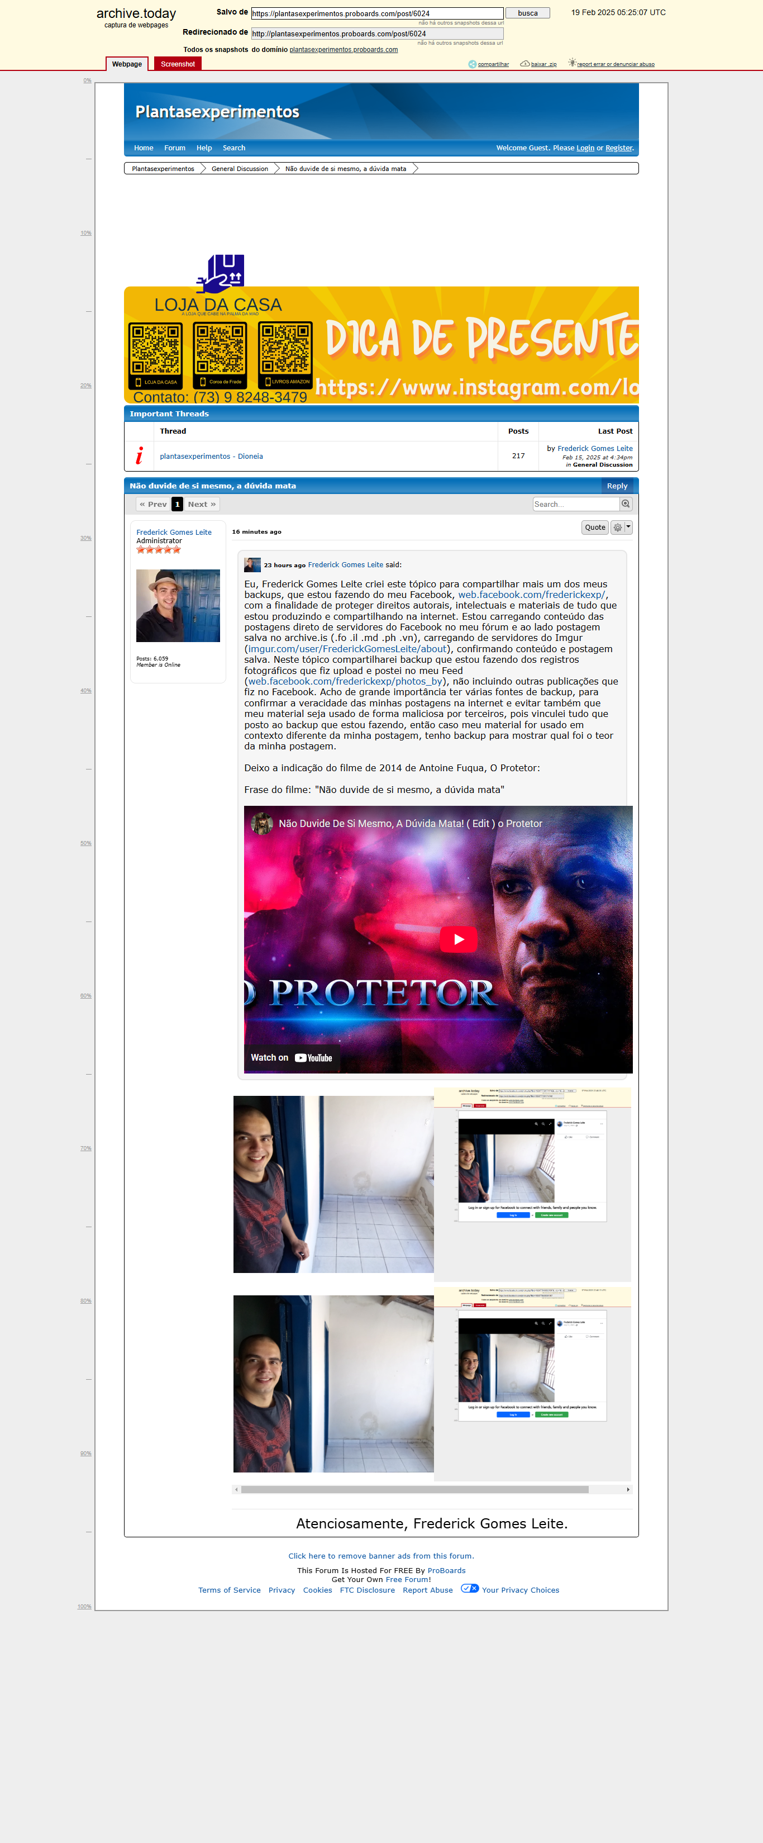Open the Search menu item
Image resolution: width=763 pixels, height=1843 pixels.
click(x=234, y=148)
